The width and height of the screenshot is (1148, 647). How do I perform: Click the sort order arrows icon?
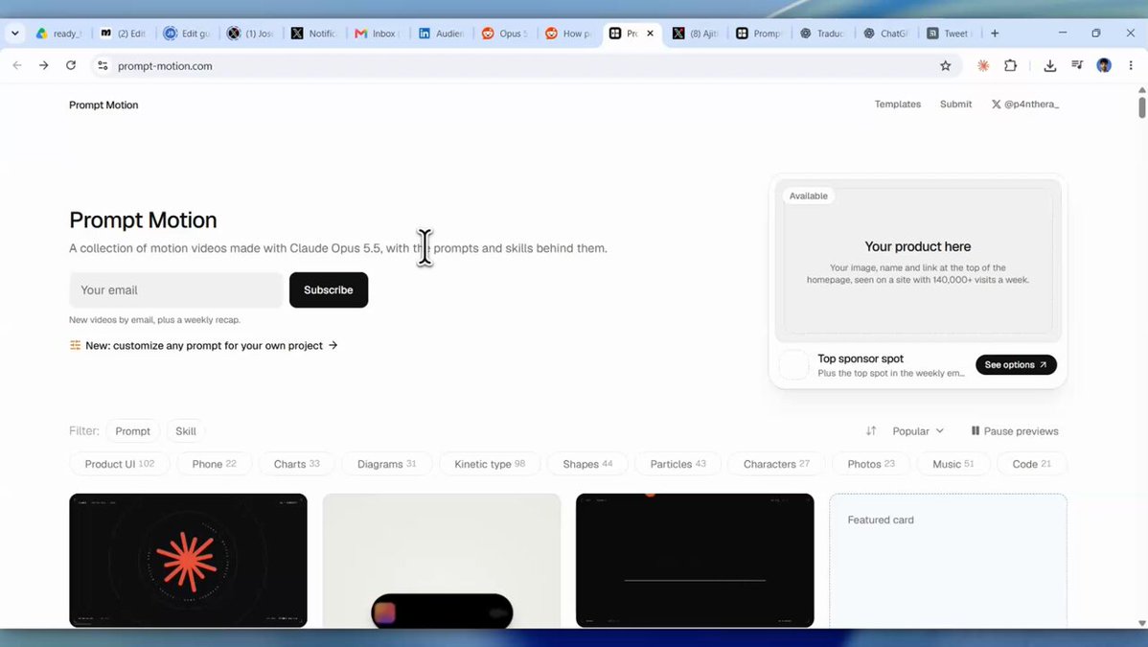pos(870,430)
